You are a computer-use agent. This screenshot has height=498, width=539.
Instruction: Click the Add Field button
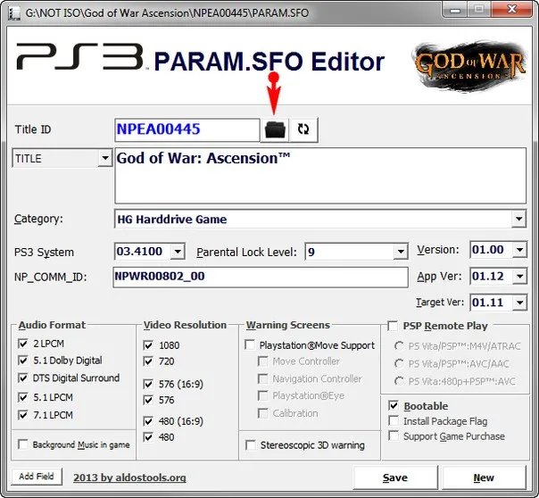point(37,477)
